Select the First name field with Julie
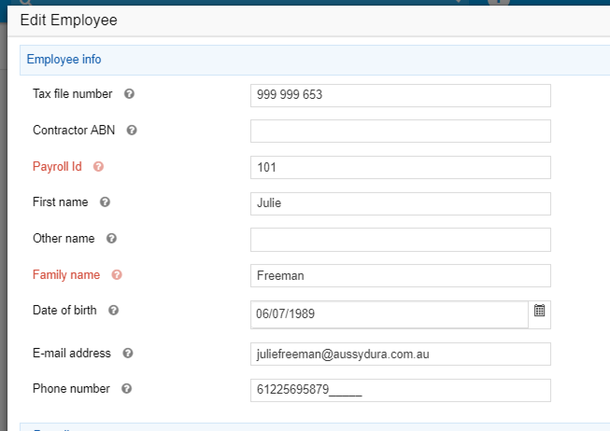 (400, 203)
